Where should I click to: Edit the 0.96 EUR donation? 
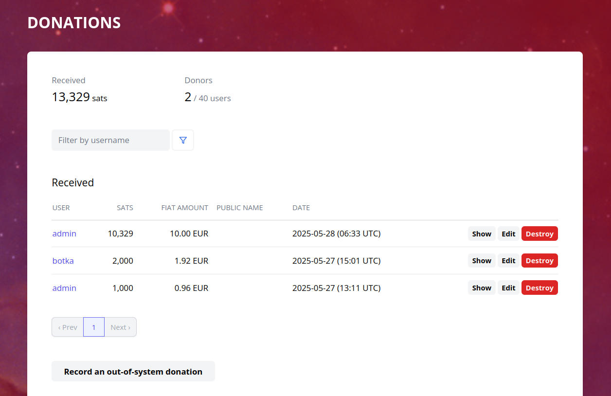(508, 288)
